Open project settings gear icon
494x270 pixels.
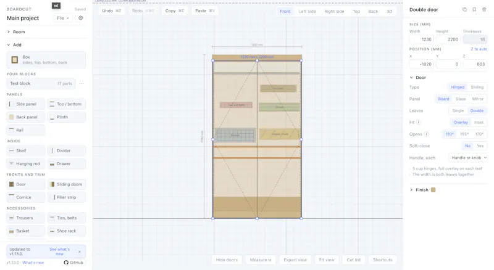tap(81, 18)
